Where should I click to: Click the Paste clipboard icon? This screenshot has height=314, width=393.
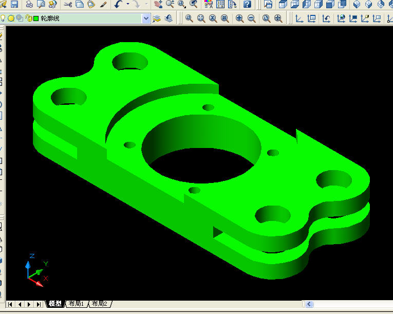(x=91, y=4)
